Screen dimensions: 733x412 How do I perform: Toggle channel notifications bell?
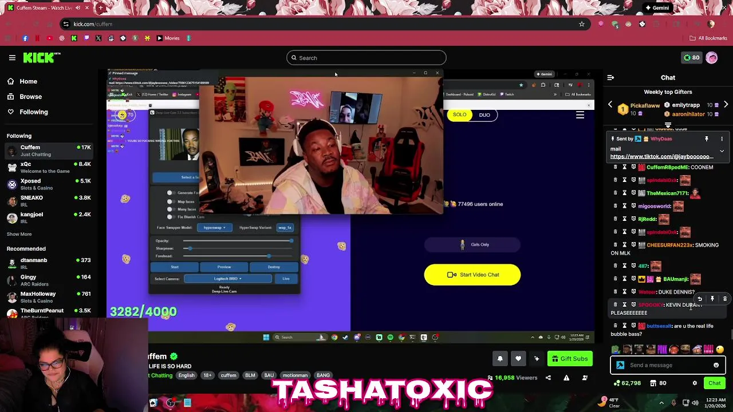tap(500, 359)
